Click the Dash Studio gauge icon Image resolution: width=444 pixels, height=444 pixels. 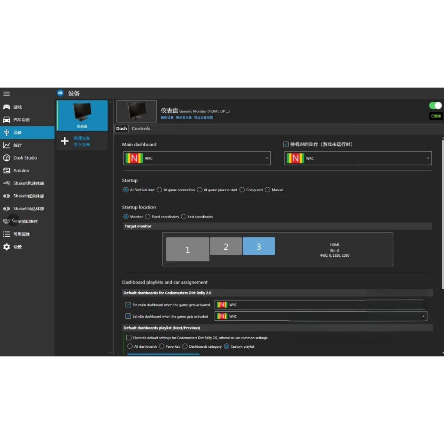(7, 158)
